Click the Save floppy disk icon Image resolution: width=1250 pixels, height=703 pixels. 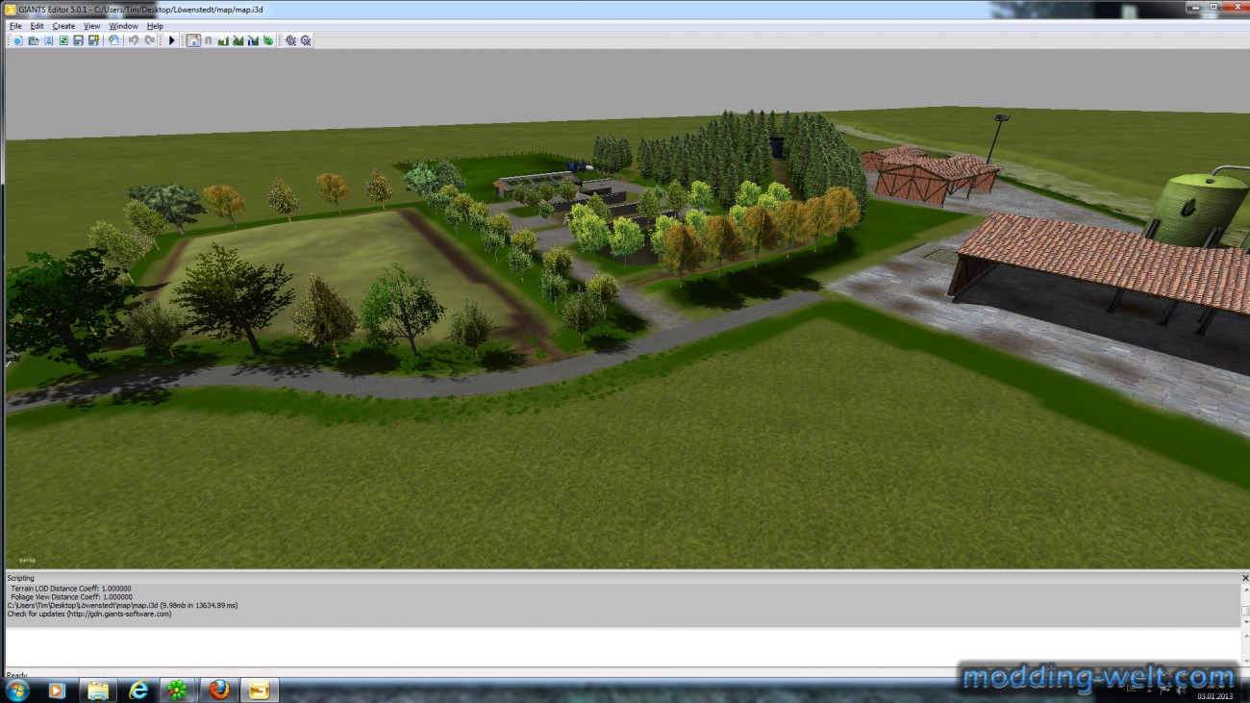(78, 40)
